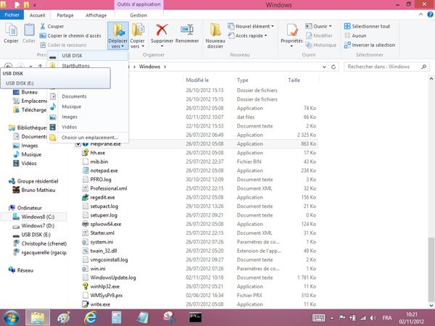Select the hh.exe file icon

point(85,153)
